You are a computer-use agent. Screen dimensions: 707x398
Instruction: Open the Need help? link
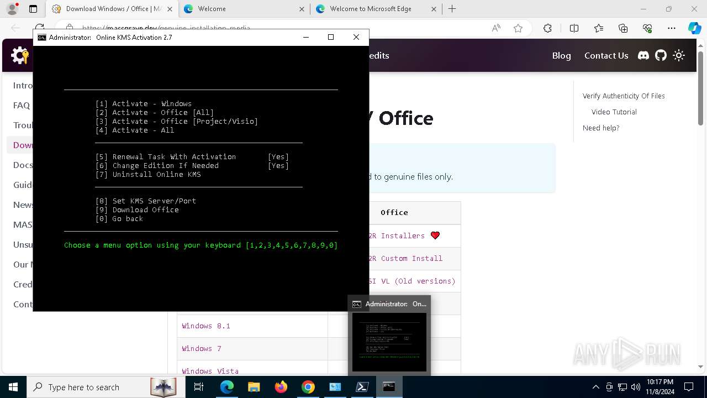(601, 128)
